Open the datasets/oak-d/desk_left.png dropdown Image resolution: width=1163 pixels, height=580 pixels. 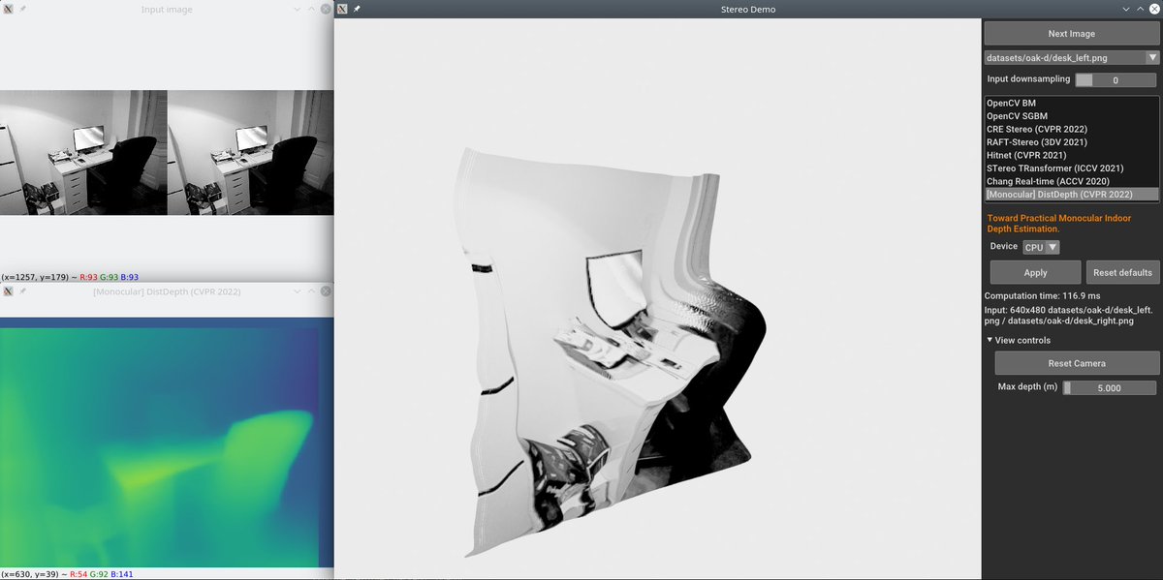(x=1071, y=58)
